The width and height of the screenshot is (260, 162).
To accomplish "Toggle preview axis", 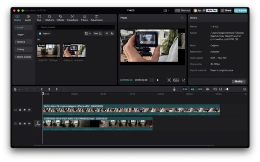I will (208, 89).
